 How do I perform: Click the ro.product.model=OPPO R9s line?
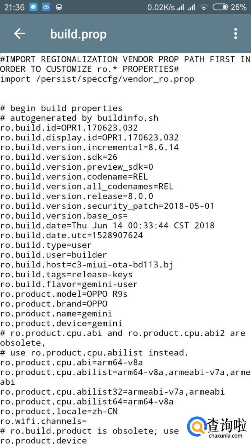pos(64,294)
